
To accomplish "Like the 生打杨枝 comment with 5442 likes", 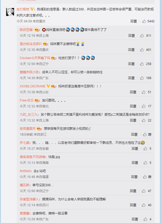I will [x=144, y=21].
